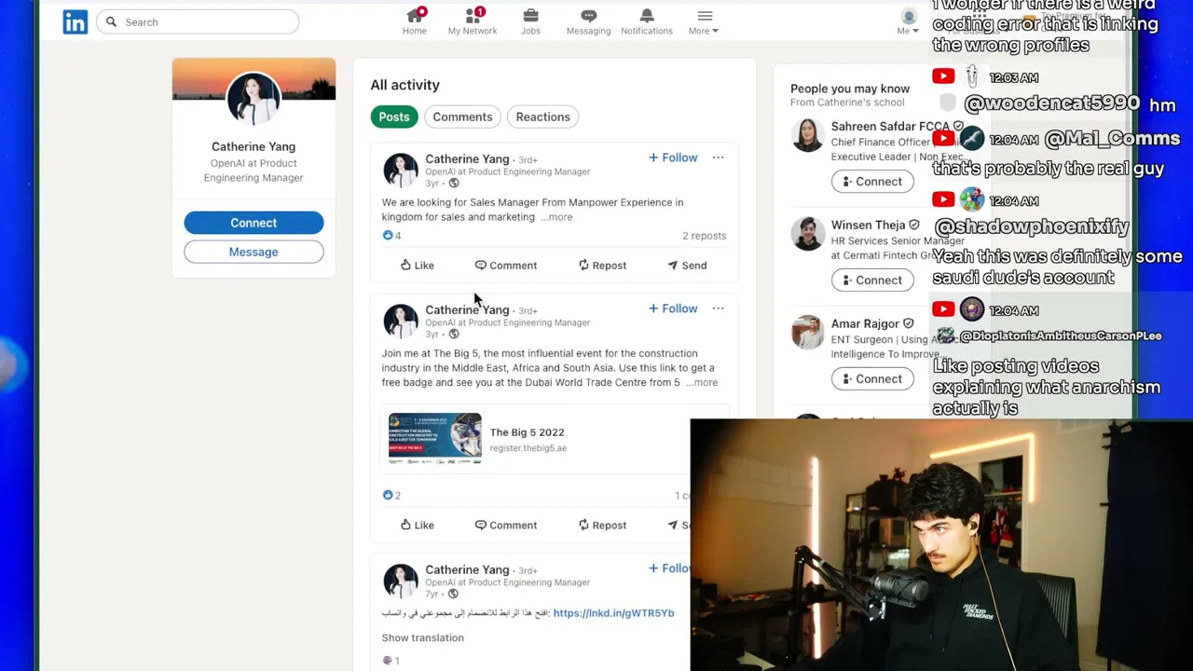Open Winsen Theja's profile photo
Viewport: 1193px width, 671px height.
[807, 234]
